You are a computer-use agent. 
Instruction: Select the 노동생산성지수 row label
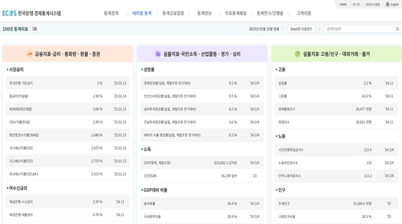pos(288,163)
